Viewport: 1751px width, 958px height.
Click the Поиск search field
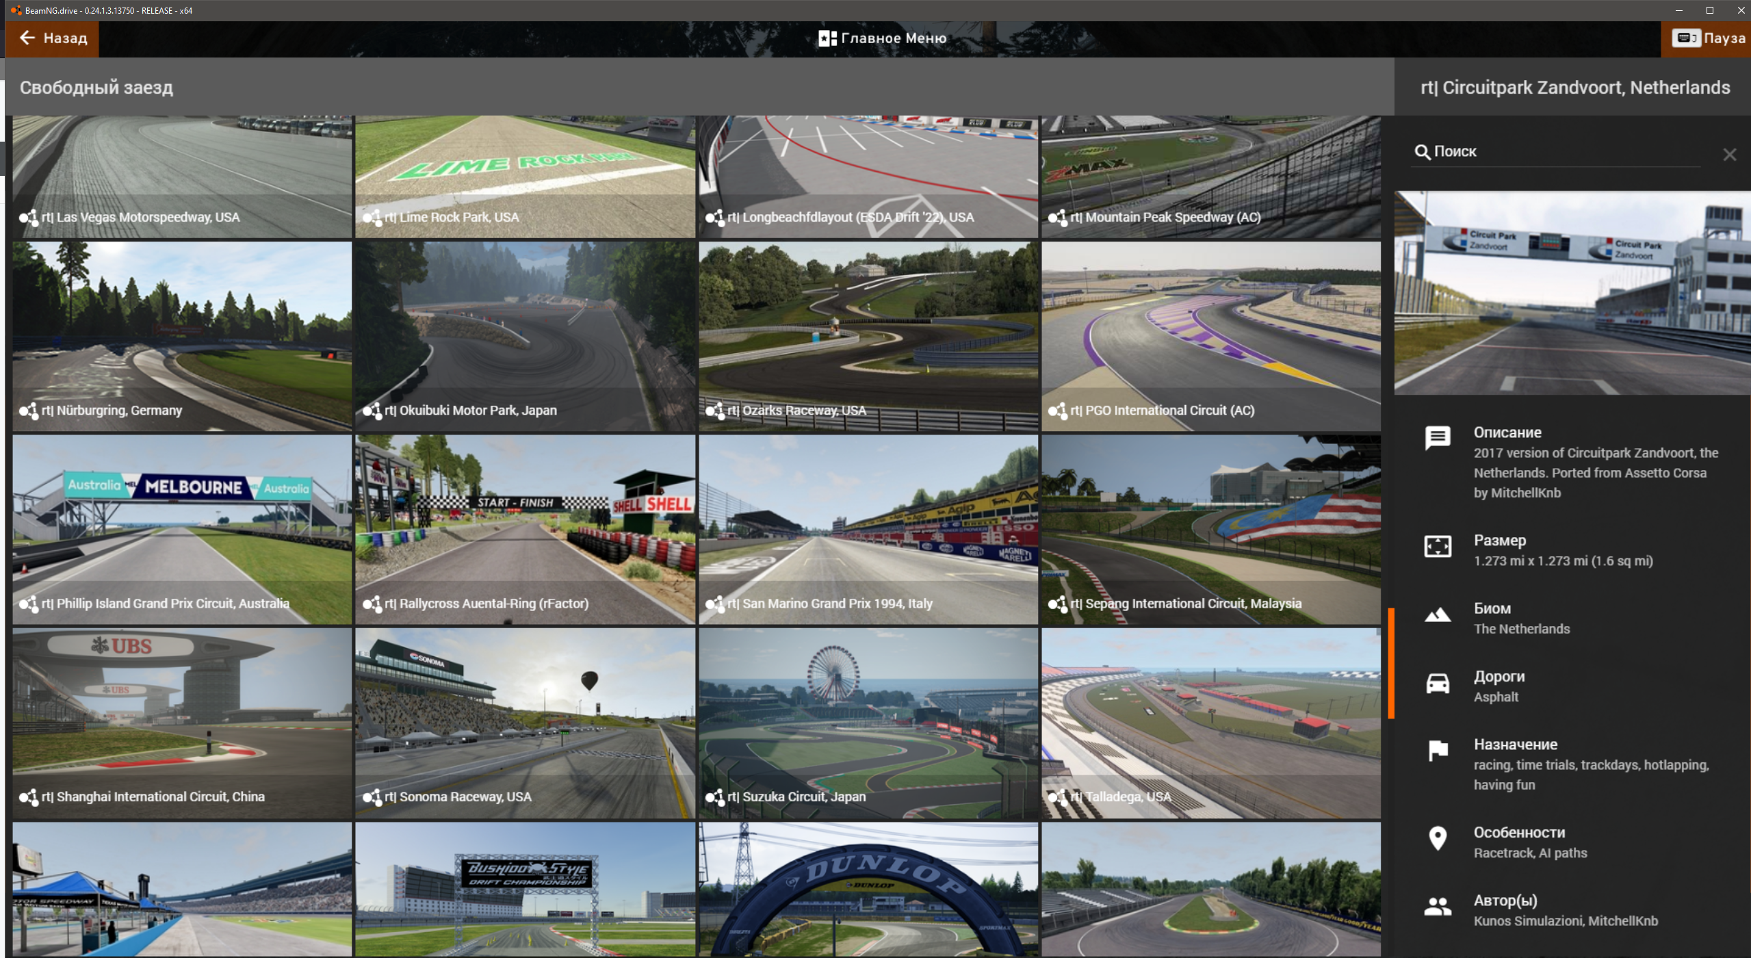pos(1557,152)
